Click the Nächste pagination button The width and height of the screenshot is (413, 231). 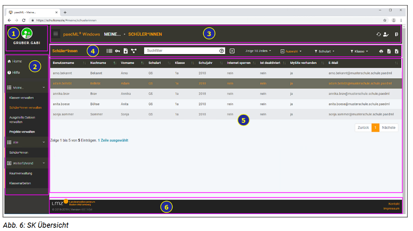tap(389, 128)
